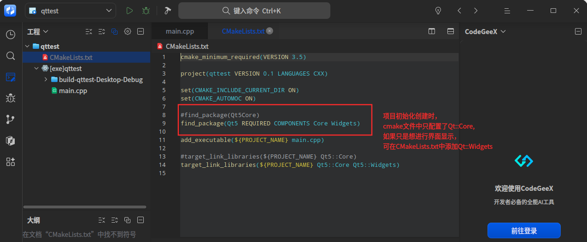Screen dimensions: 587x242
Task: Navigate back with left arrow
Action: [x=459, y=11]
